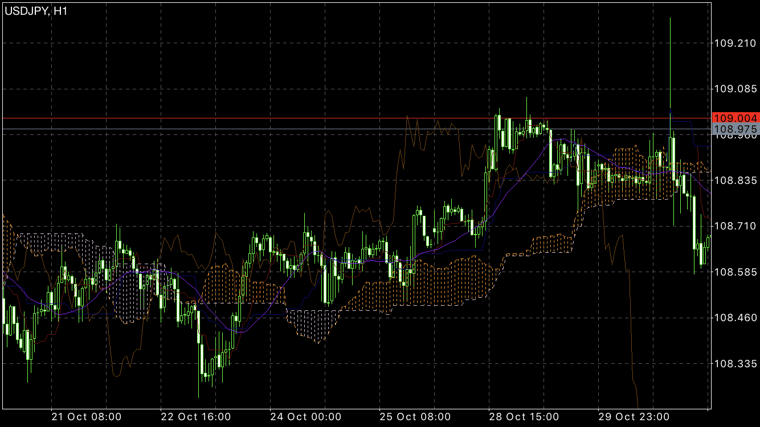760x427 pixels.
Task: Click the '24 Oct 00:00' timestamp label
Action: (306, 417)
